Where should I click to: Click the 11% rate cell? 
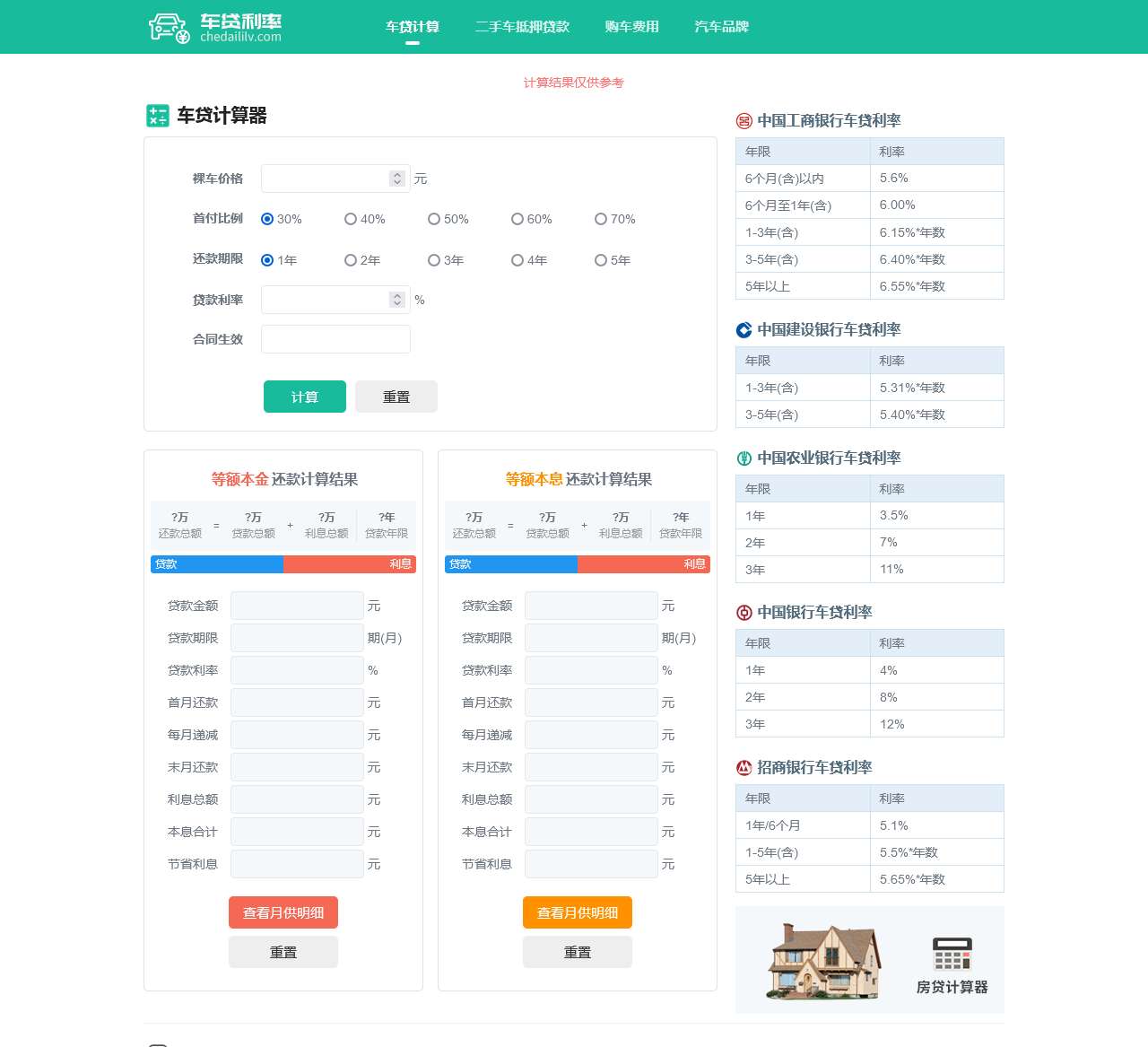tap(936, 570)
